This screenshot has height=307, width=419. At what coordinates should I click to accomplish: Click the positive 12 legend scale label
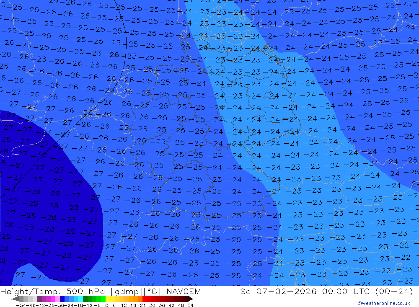click(x=124, y=305)
